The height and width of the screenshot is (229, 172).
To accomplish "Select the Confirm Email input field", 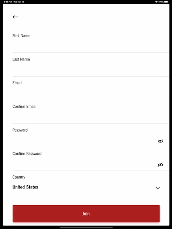I will pyautogui.click(x=87, y=116).
